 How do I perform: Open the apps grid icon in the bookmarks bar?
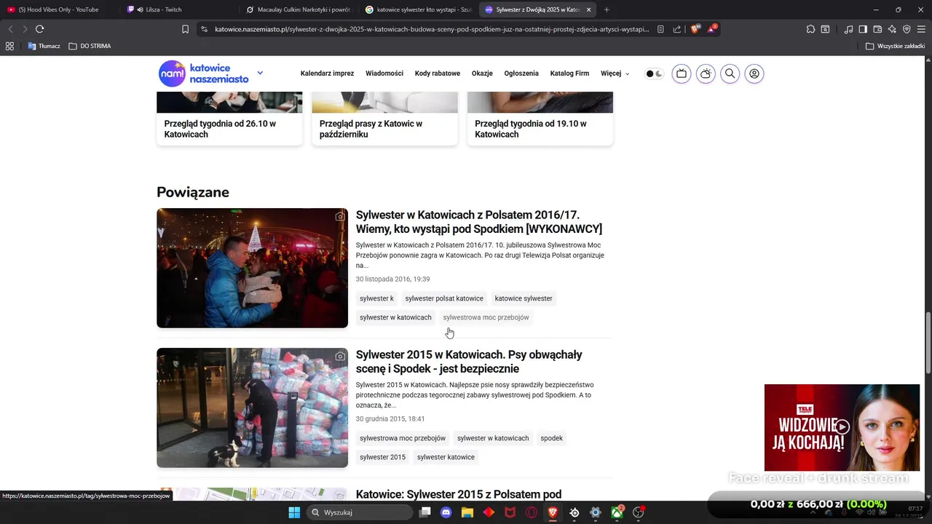coord(9,46)
